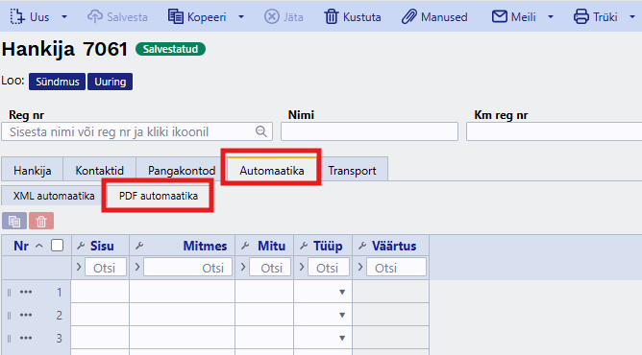Click the Mitmes cell in row 2

click(183, 315)
